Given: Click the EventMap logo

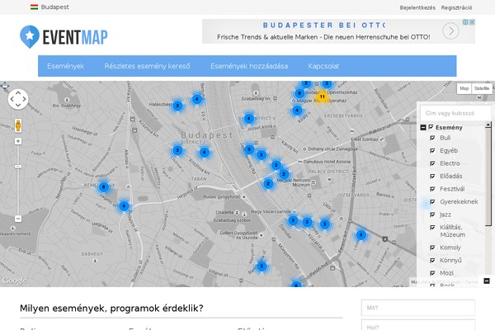Looking at the screenshot, I should [64, 36].
